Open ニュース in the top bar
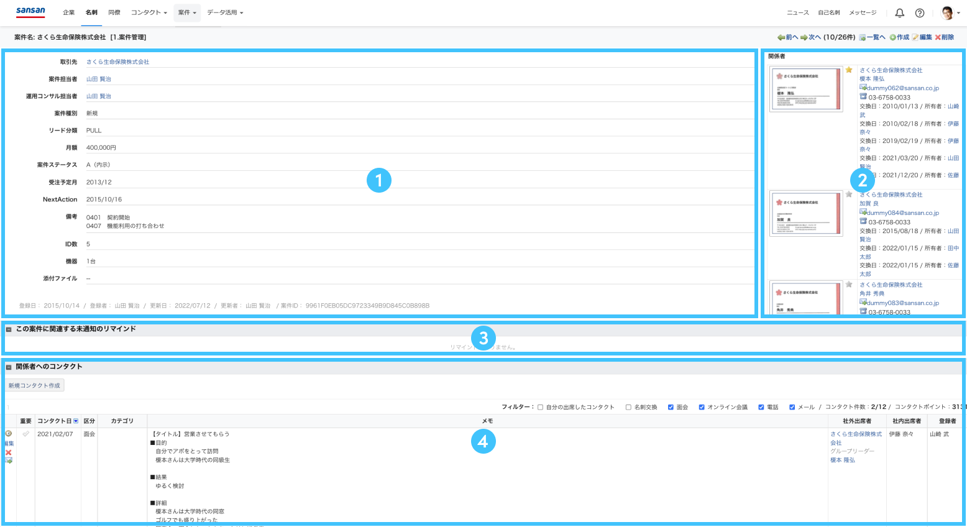 [798, 12]
